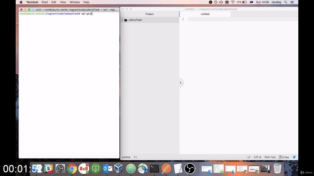Open the 8x8 app in dock
Viewport: 314px width, 176px height.
point(84,169)
